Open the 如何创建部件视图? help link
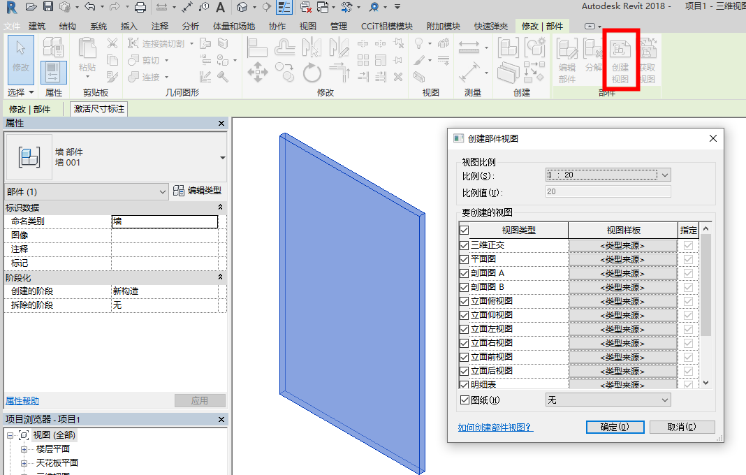 pyautogui.click(x=495, y=427)
